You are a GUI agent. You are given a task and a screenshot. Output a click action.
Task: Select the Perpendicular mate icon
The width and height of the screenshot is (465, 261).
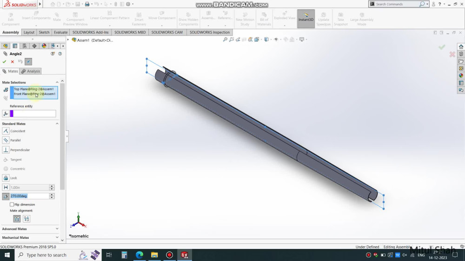pos(6,150)
